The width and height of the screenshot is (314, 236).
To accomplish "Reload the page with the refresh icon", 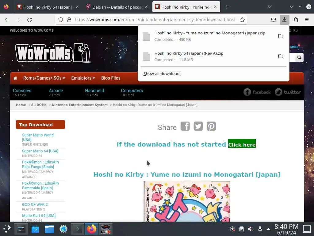I will (29, 20).
